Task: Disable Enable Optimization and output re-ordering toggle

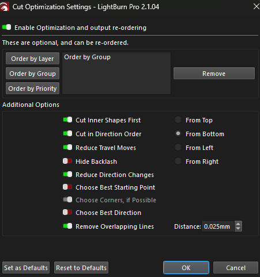Action: click(6, 28)
